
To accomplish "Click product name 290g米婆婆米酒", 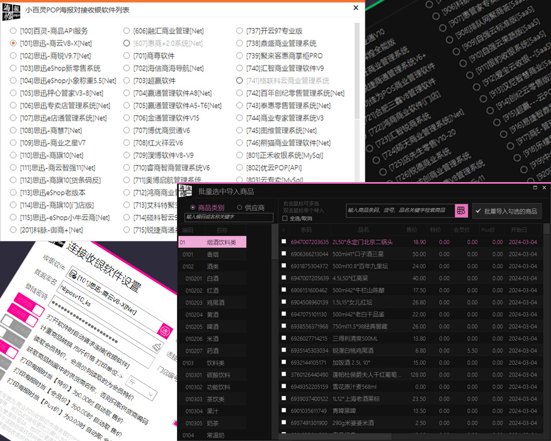I will point(353,423).
